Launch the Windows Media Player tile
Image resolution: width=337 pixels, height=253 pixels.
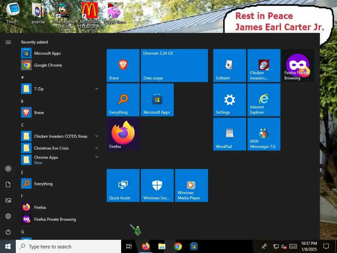coord(191,185)
